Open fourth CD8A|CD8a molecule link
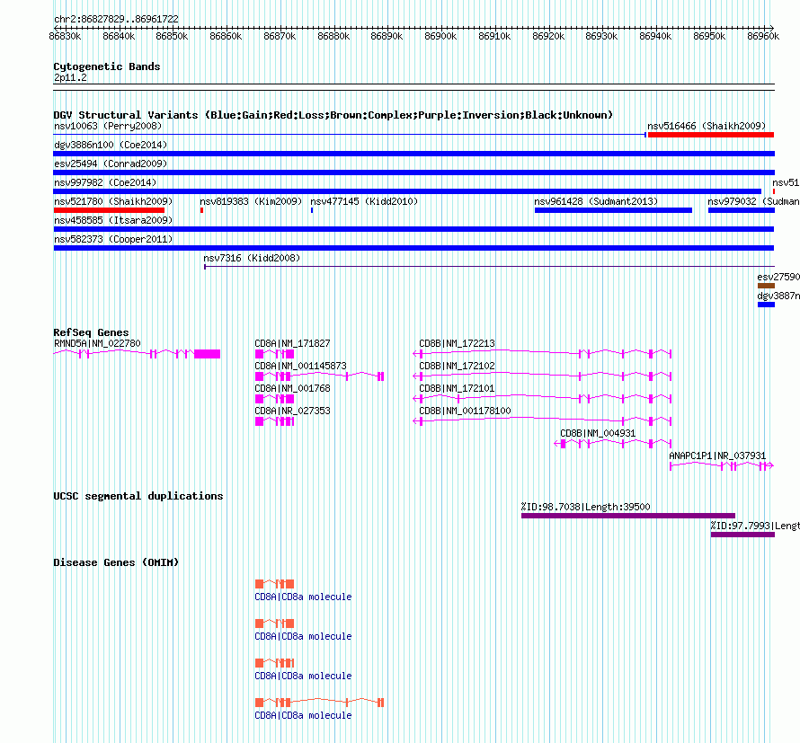This screenshot has height=743, width=800. pos(303,715)
